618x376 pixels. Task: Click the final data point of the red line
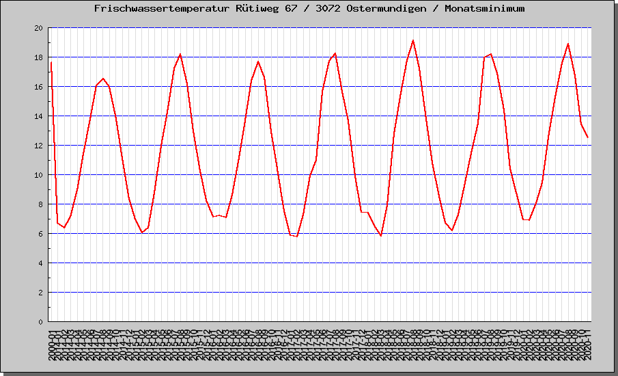point(587,137)
